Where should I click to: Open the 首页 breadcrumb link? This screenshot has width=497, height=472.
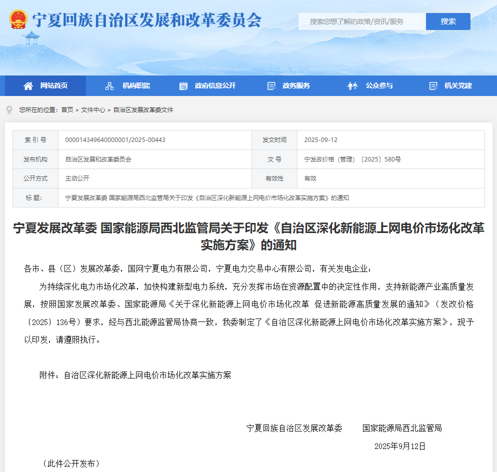pos(67,109)
